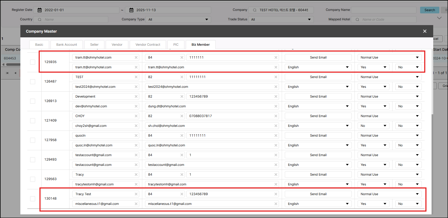
Task: Close the Company Master dialog
Action: [425, 31]
